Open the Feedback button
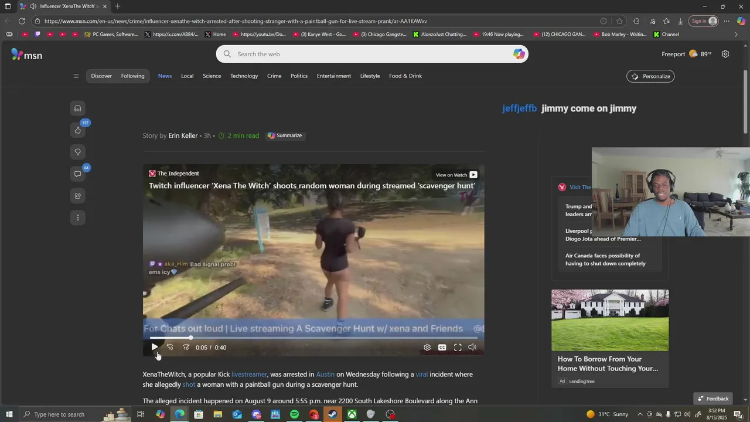Screen dimensions: 750x422 (713, 399)
